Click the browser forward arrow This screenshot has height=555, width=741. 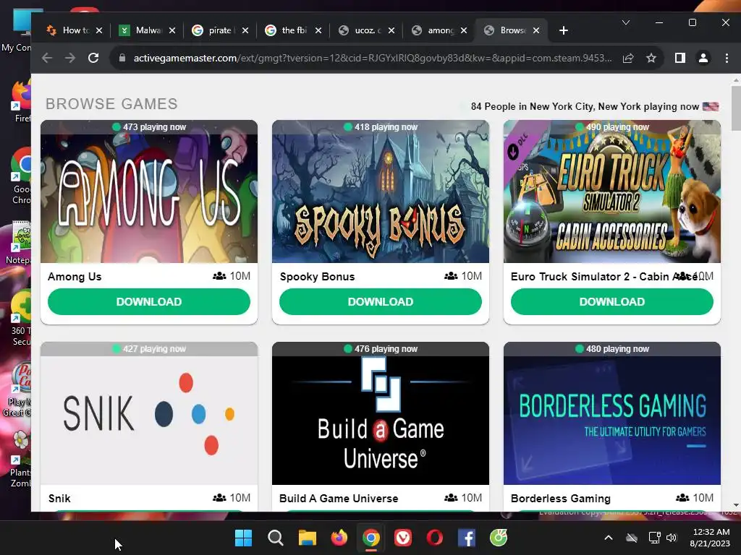[70, 58]
